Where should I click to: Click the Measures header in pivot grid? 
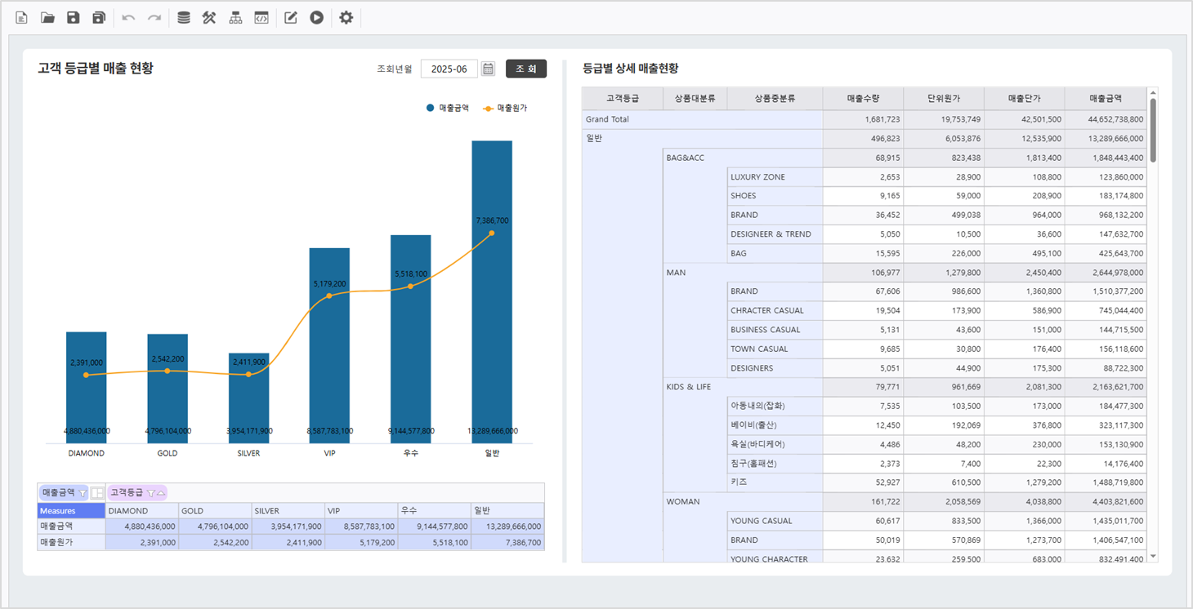tap(72, 510)
